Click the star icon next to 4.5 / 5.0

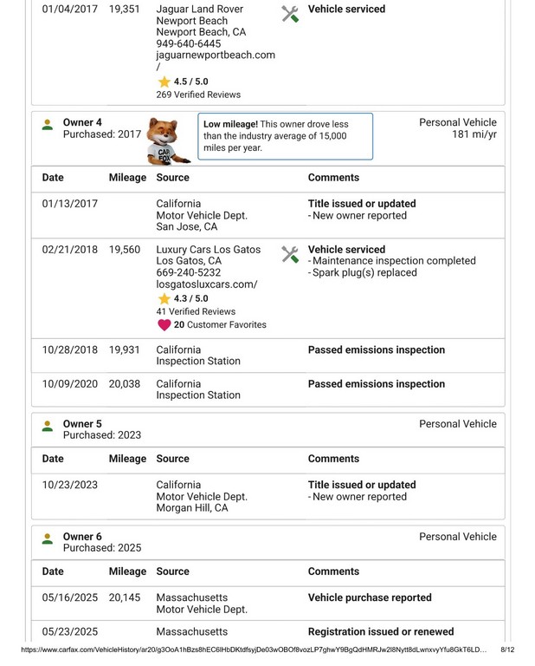coord(164,82)
